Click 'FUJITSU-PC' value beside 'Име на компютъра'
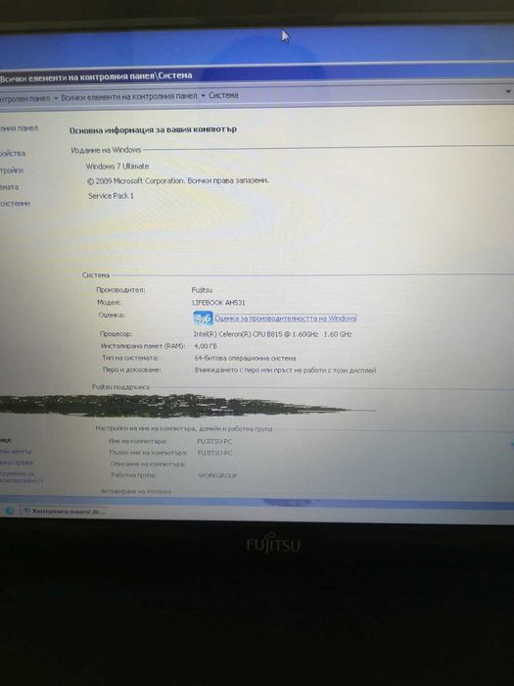Viewport: 514px width, 686px height. coord(214,441)
